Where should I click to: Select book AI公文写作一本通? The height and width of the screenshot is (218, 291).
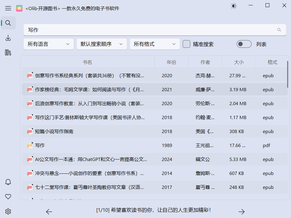(91, 159)
